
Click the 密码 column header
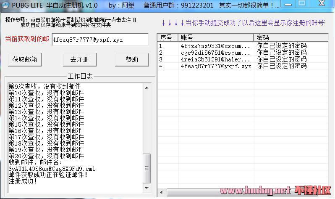click(291, 37)
